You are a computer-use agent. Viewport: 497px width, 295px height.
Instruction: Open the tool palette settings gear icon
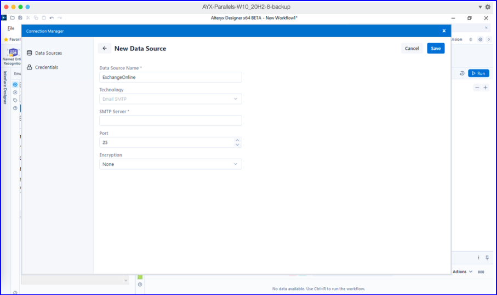[480, 39]
